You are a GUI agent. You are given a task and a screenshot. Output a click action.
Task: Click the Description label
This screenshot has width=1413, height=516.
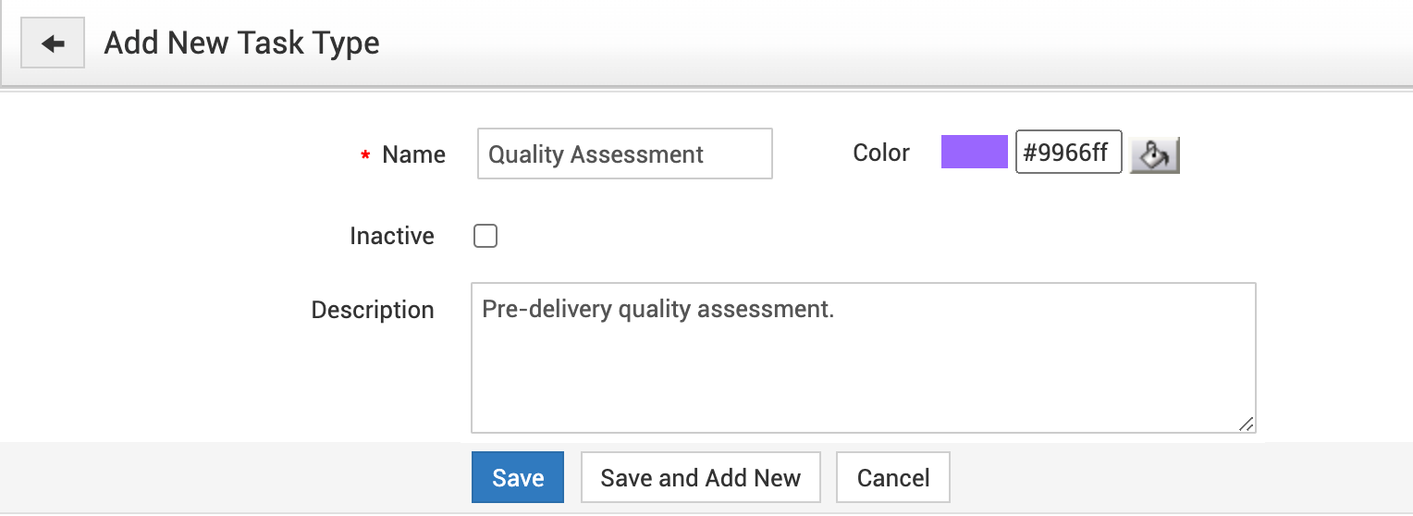coord(373,310)
